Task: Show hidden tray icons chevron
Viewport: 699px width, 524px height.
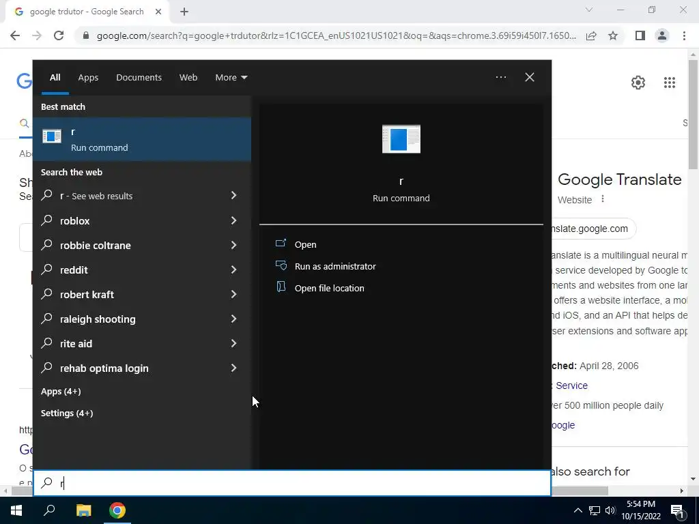Action: (577, 510)
